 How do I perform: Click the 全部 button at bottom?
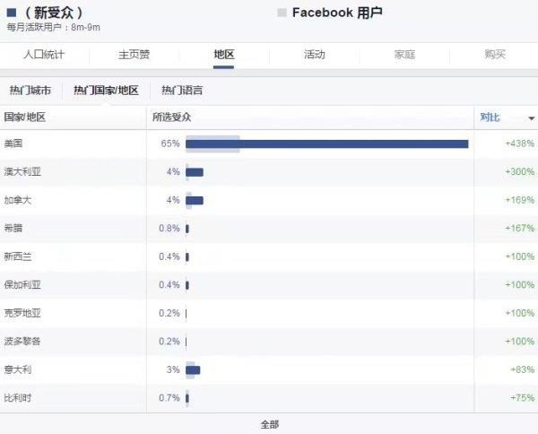pos(269,424)
